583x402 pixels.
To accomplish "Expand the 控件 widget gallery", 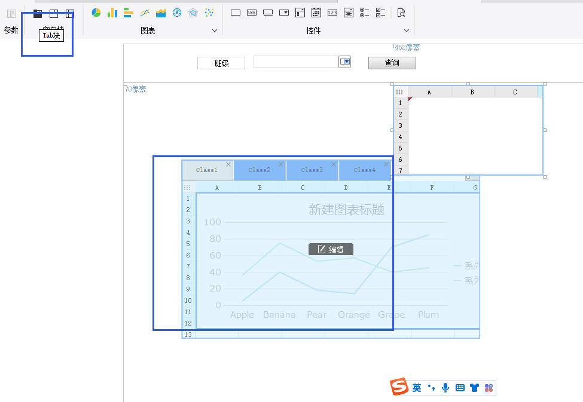I will point(407,30).
